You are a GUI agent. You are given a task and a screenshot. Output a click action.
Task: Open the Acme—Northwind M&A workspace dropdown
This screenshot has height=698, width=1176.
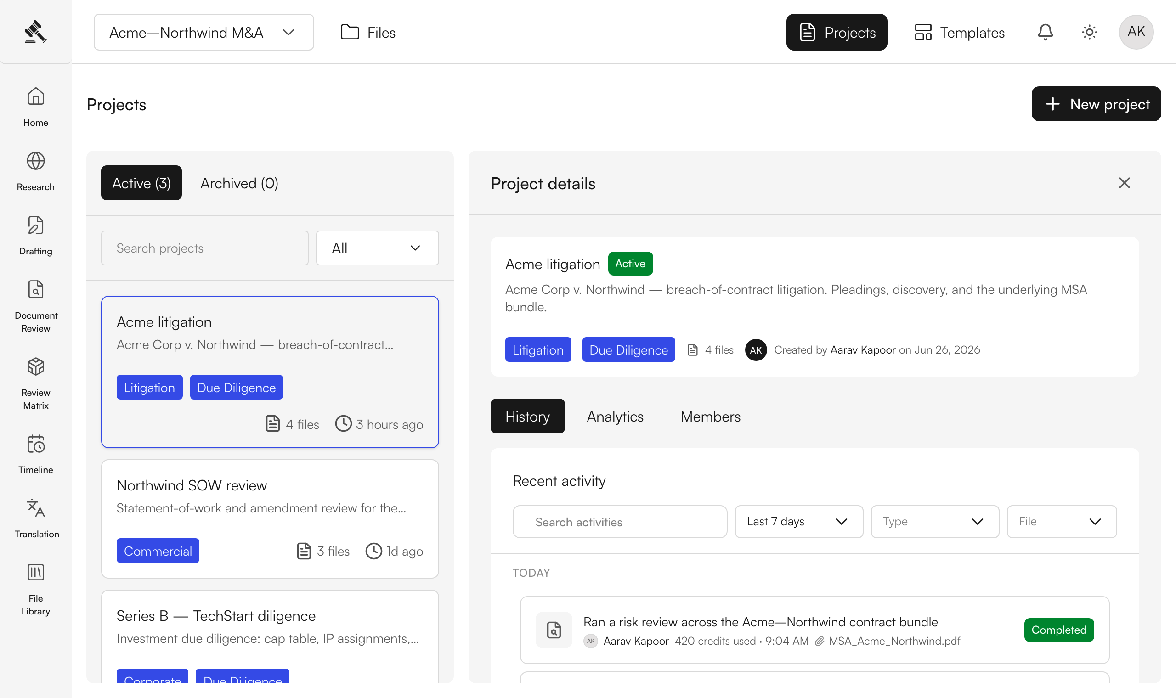[x=204, y=32]
